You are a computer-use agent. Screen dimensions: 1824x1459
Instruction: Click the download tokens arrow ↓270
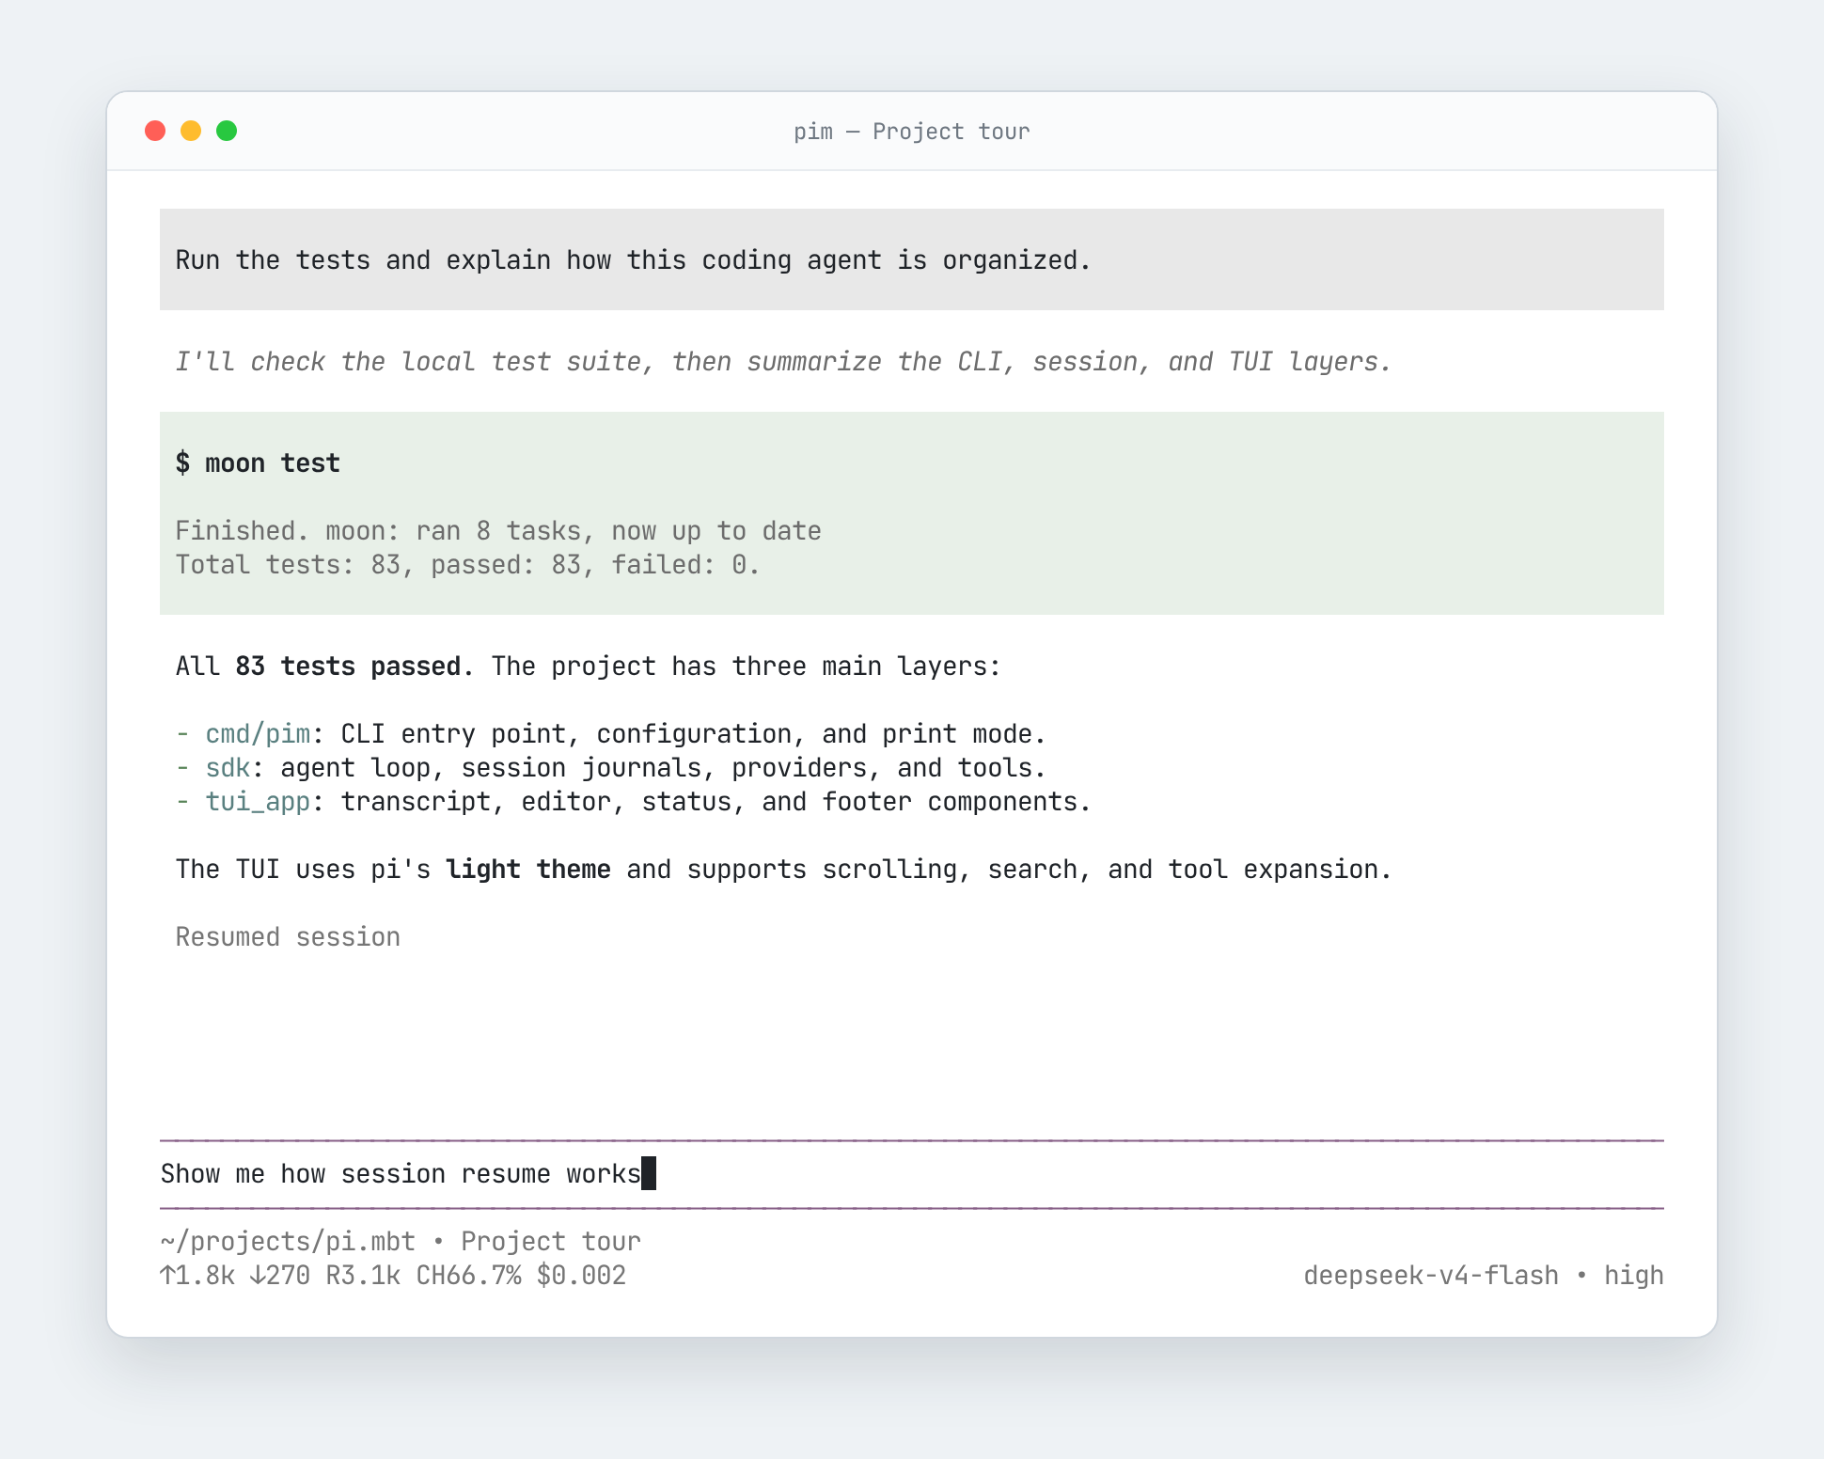click(279, 1276)
